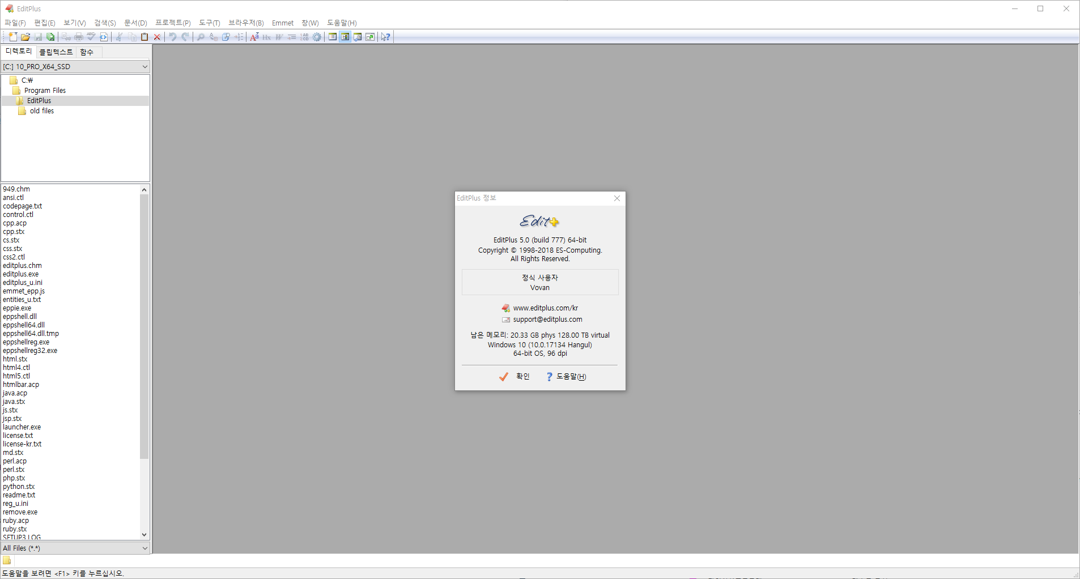Click the Save diskette icon
This screenshot has height=579, width=1080.
tap(38, 37)
